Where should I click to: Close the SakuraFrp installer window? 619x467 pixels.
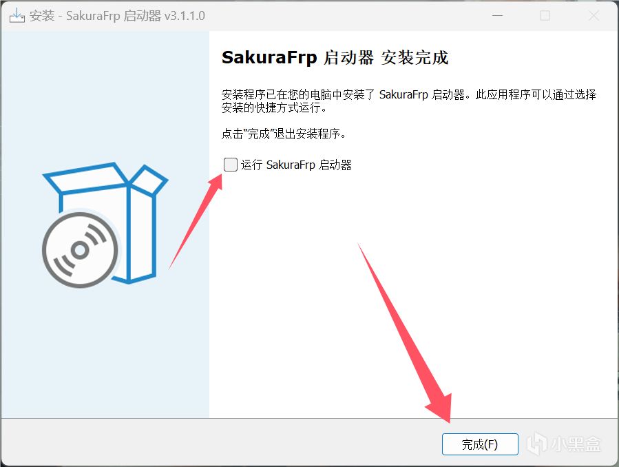pyautogui.click(x=594, y=16)
